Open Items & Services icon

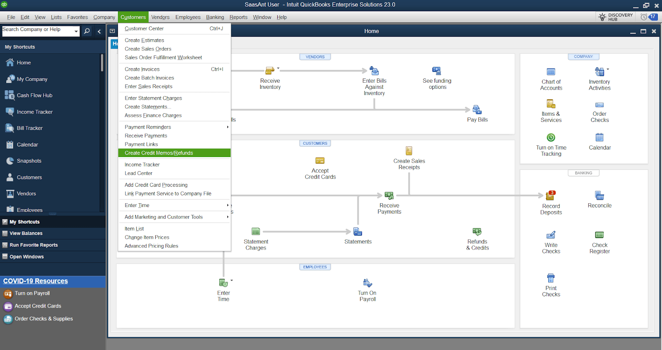click(x=551, y=104)
